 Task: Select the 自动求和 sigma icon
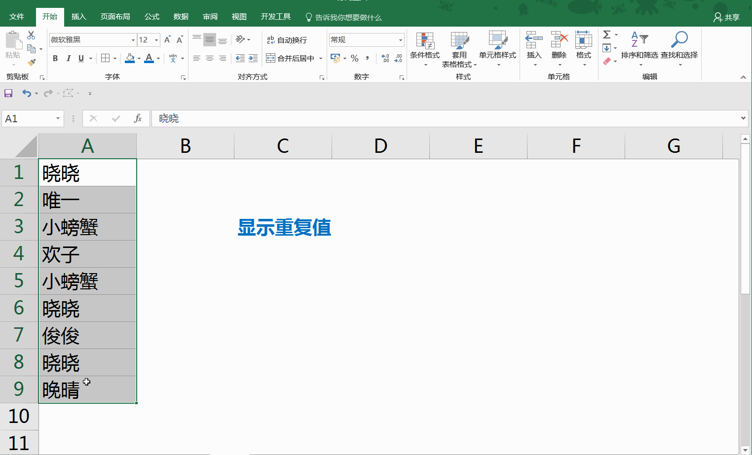(606, 35)
